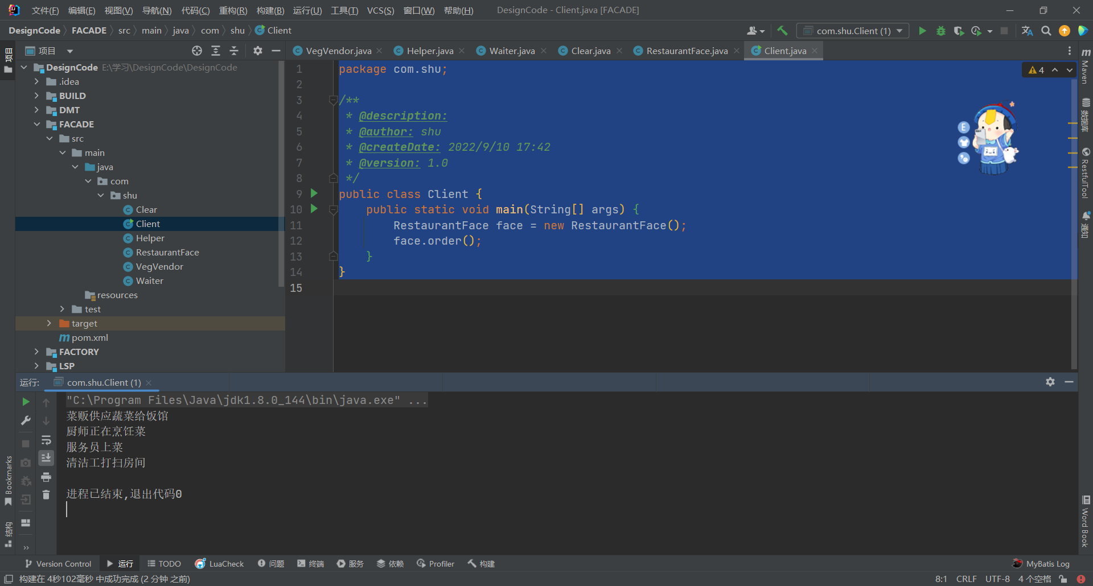Collapse the FACADE module
This screenshot has height=586, width=1093.
click(36, 124)
